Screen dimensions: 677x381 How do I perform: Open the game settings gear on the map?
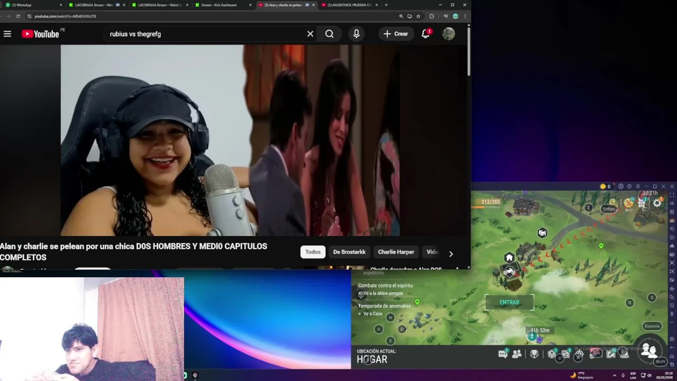click(657, 203)
